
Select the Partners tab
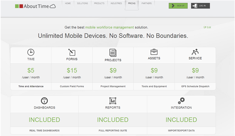(x=146, y=3)
